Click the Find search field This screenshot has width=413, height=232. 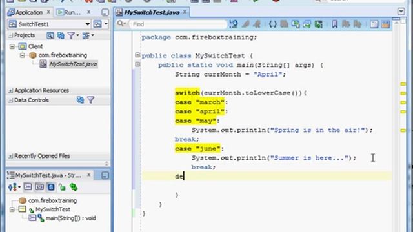pos(178,24)
